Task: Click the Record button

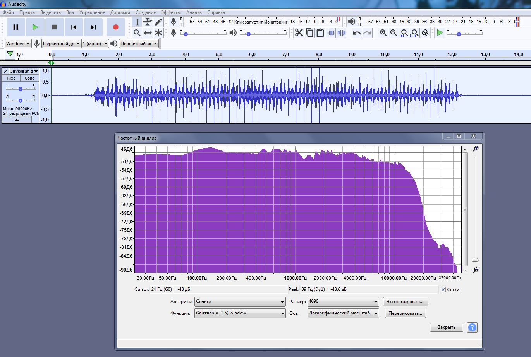Action: (115, 27)
